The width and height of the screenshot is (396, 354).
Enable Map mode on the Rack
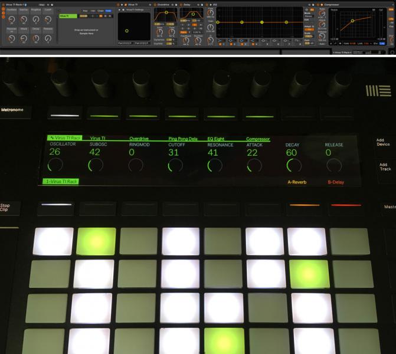42,5
